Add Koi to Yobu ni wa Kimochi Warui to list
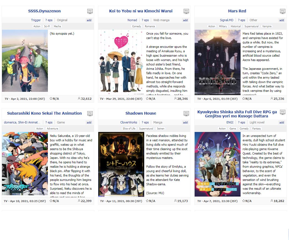The height and width of the screenshot is (240, 289). [x=186, y=20]
